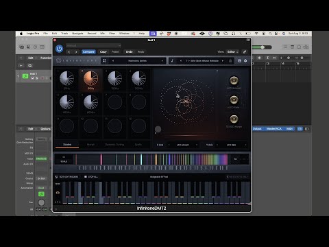Click the loop icon left of keyboard
Image resolution: width=329 pixels, height=247 pixels.
[58, 193]
